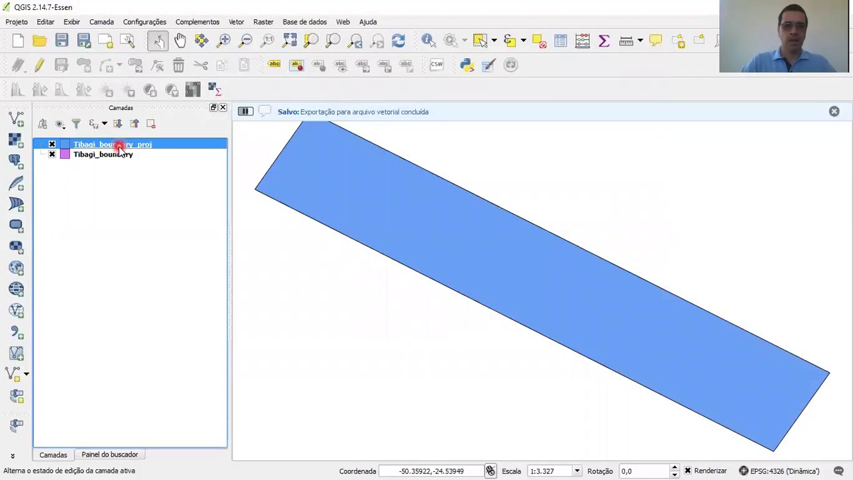Click the rotation value field
Viewport: 853px width, 480px height.
pyautogui.click(x=644, y=471)
